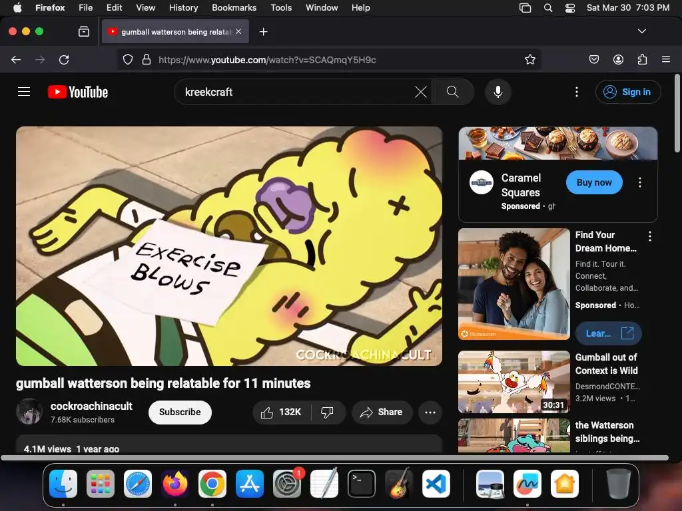682x511 pixels.
Task: Open Find Your Dream Home ad thumbnail
Action: click(514, 283)
